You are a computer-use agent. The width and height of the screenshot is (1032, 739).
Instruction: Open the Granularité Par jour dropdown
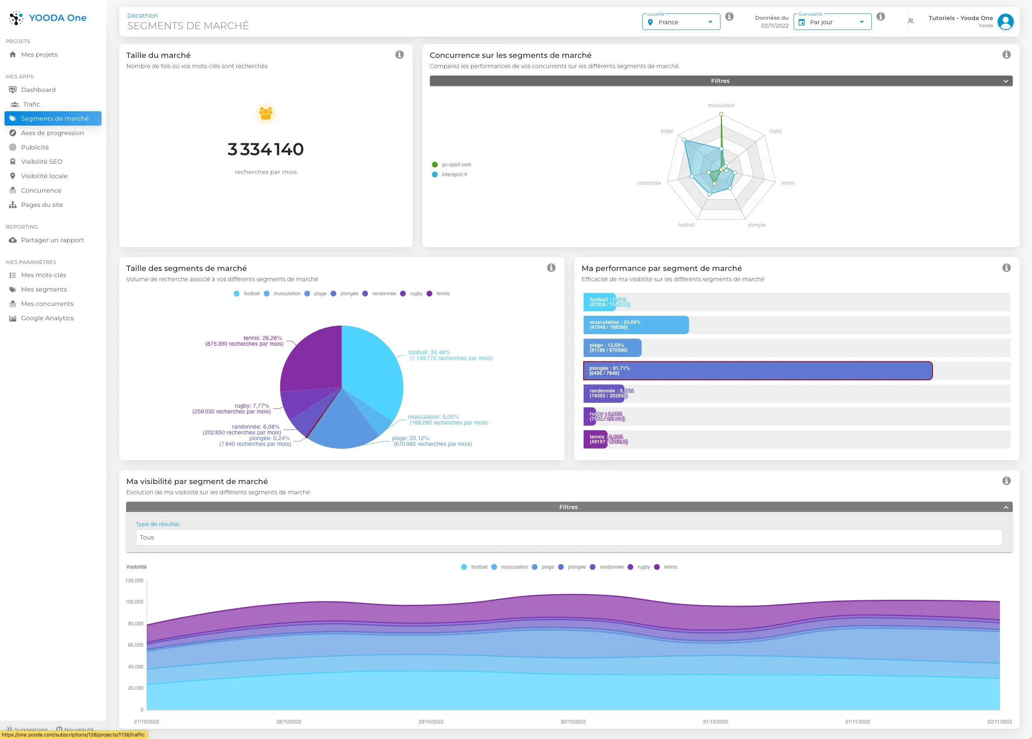(x=832, y=22)
